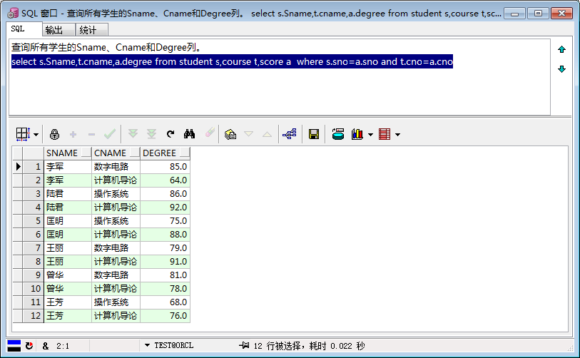Click the status bar break refresh icon
Screen dimensions: 580x358
[29, 346]
